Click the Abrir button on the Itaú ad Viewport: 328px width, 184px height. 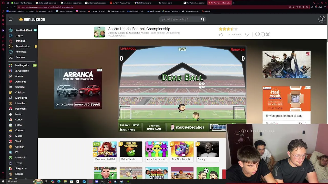(302, 123)
